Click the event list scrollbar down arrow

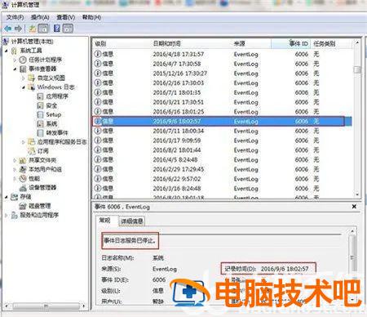[x=357, y=194]
